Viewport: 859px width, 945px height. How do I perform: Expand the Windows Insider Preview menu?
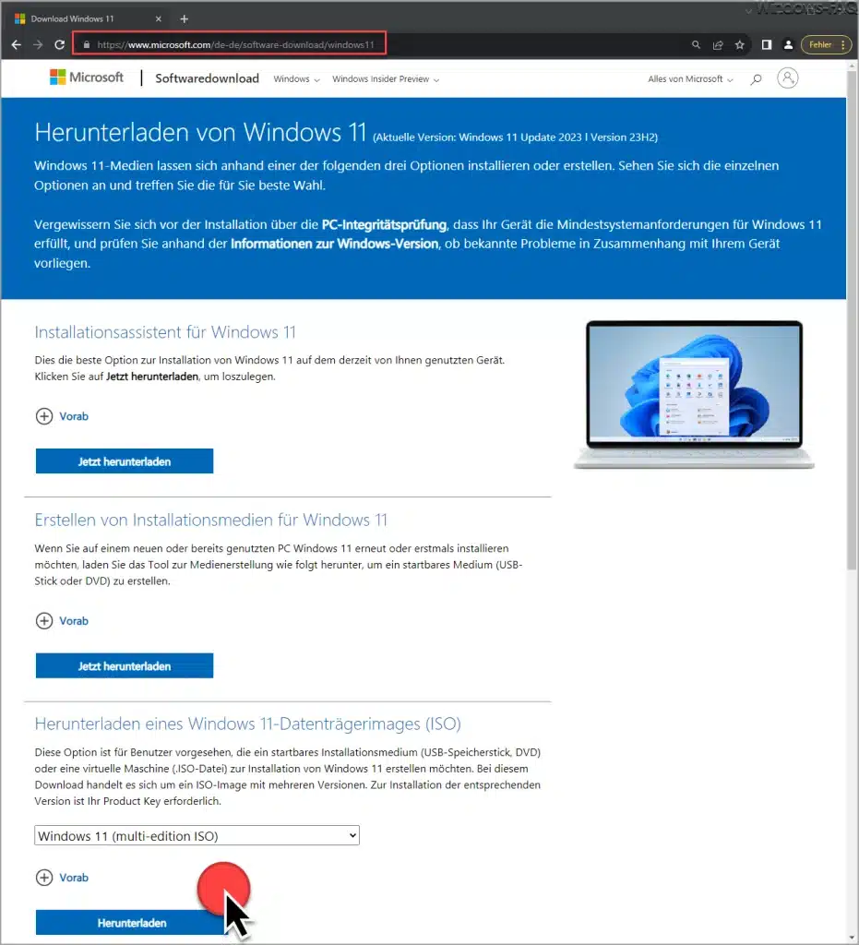[386, 79]
